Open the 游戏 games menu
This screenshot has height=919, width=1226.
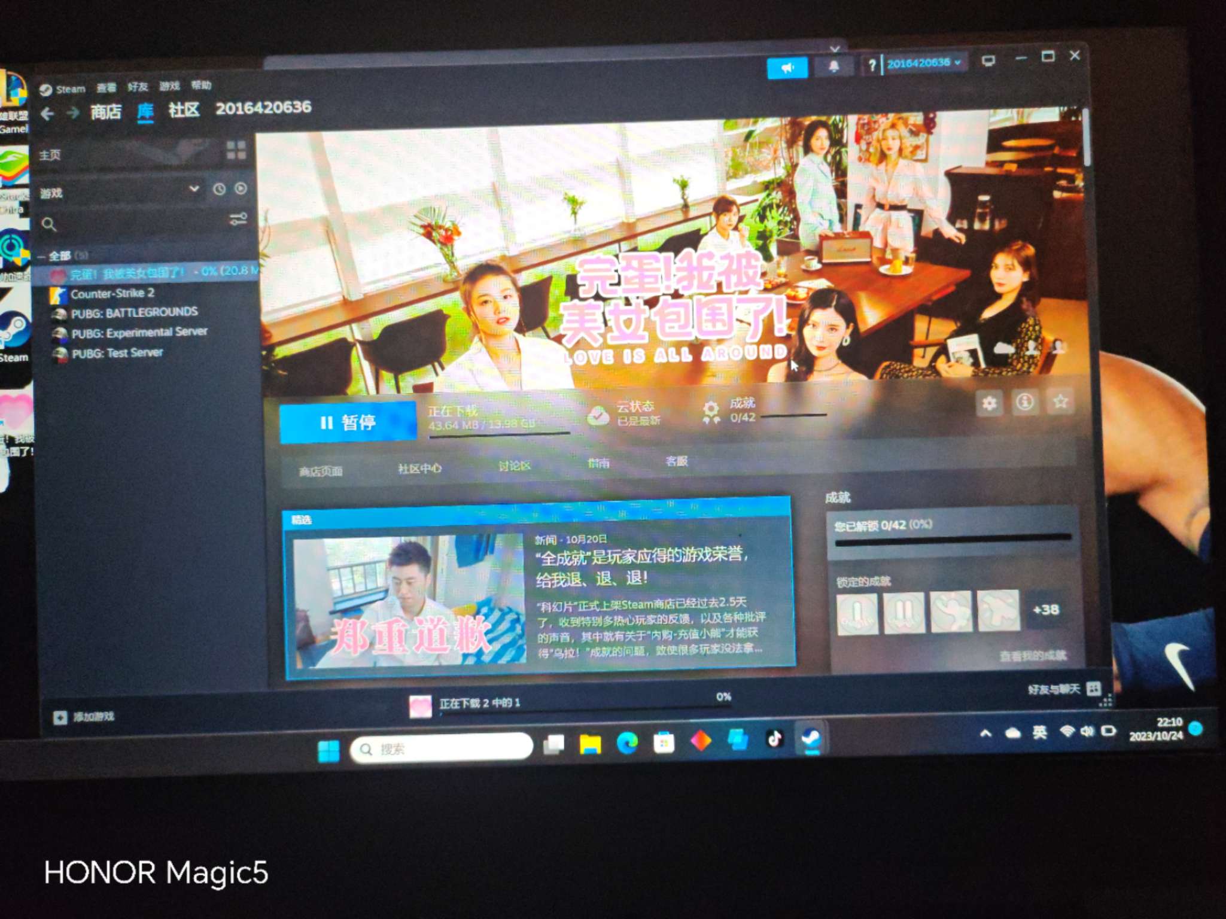click(169, 86)
